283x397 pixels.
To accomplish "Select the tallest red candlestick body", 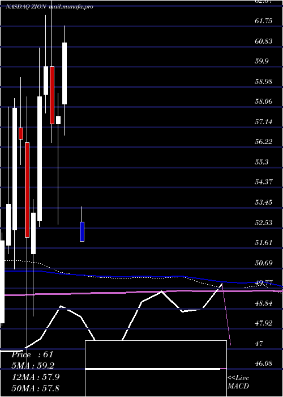I will pos(27,190).
